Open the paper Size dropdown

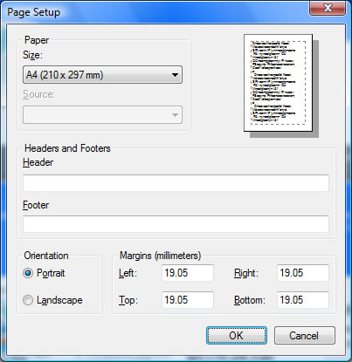coord(102,75)
